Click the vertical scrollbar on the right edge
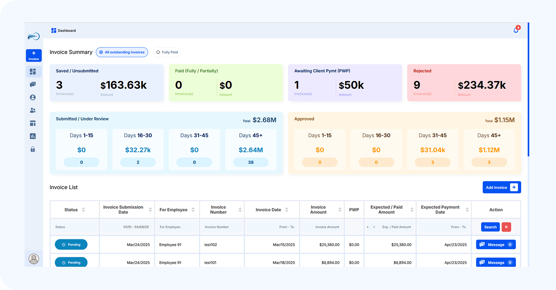Viewport: 556px width, 290px height. (528, 90)
